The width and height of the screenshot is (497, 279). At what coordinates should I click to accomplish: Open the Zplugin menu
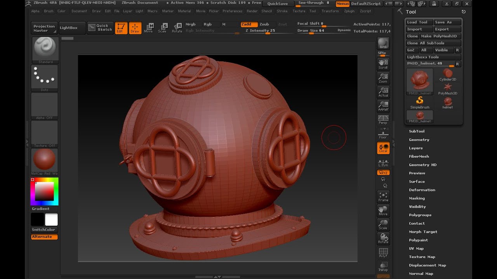(x=349, y=11)
